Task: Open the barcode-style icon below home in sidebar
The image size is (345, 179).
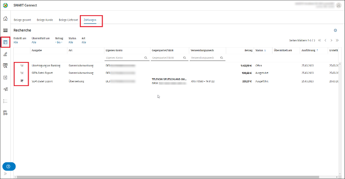Action: tap(5, 30)
